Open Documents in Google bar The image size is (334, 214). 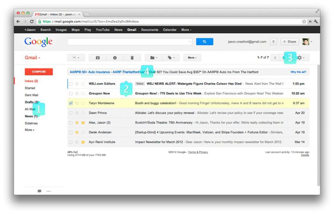point(149,30)
